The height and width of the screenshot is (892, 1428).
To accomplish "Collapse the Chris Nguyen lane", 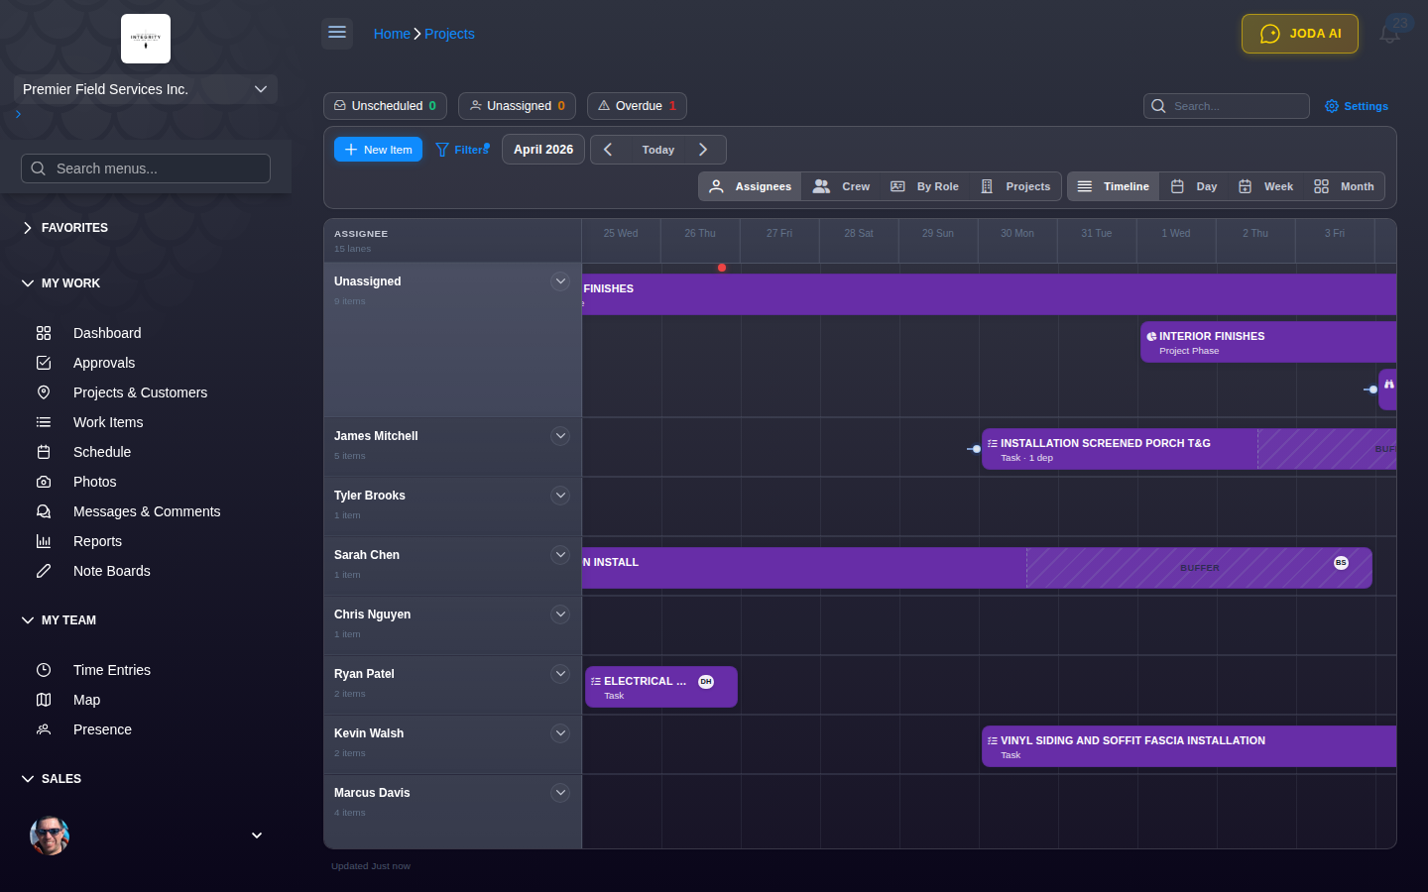I will tap(560, 614).
